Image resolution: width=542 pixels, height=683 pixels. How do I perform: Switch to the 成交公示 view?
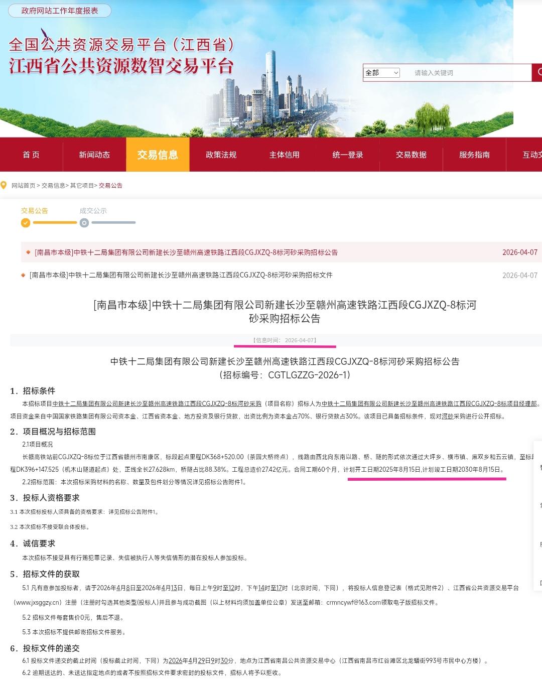(x=94, y=211)
